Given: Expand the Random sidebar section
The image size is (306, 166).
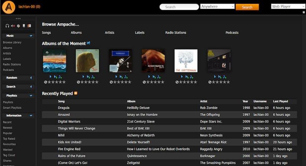Looking at the screenshot, I should coord(31,78).
